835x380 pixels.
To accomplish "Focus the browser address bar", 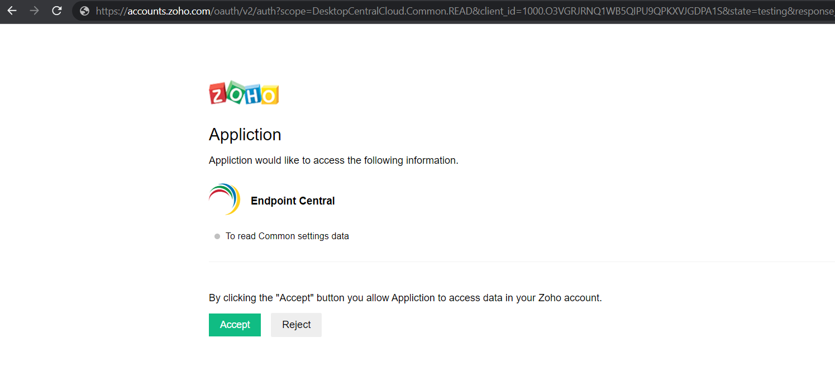I will [x=447, y=11].
